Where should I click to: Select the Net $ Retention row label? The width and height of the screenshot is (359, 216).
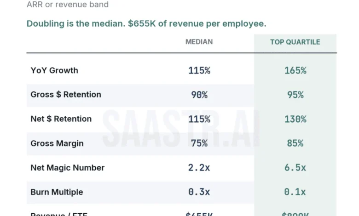pos(61,119)
